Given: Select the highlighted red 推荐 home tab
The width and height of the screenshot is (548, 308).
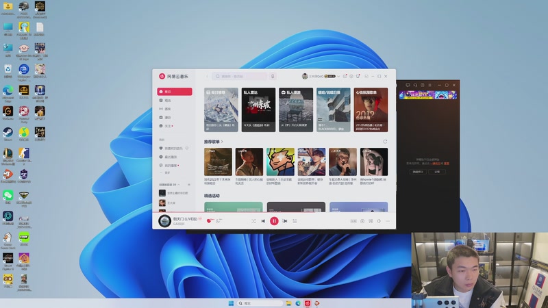Looking at the screenshot, I should pos(175,92).
